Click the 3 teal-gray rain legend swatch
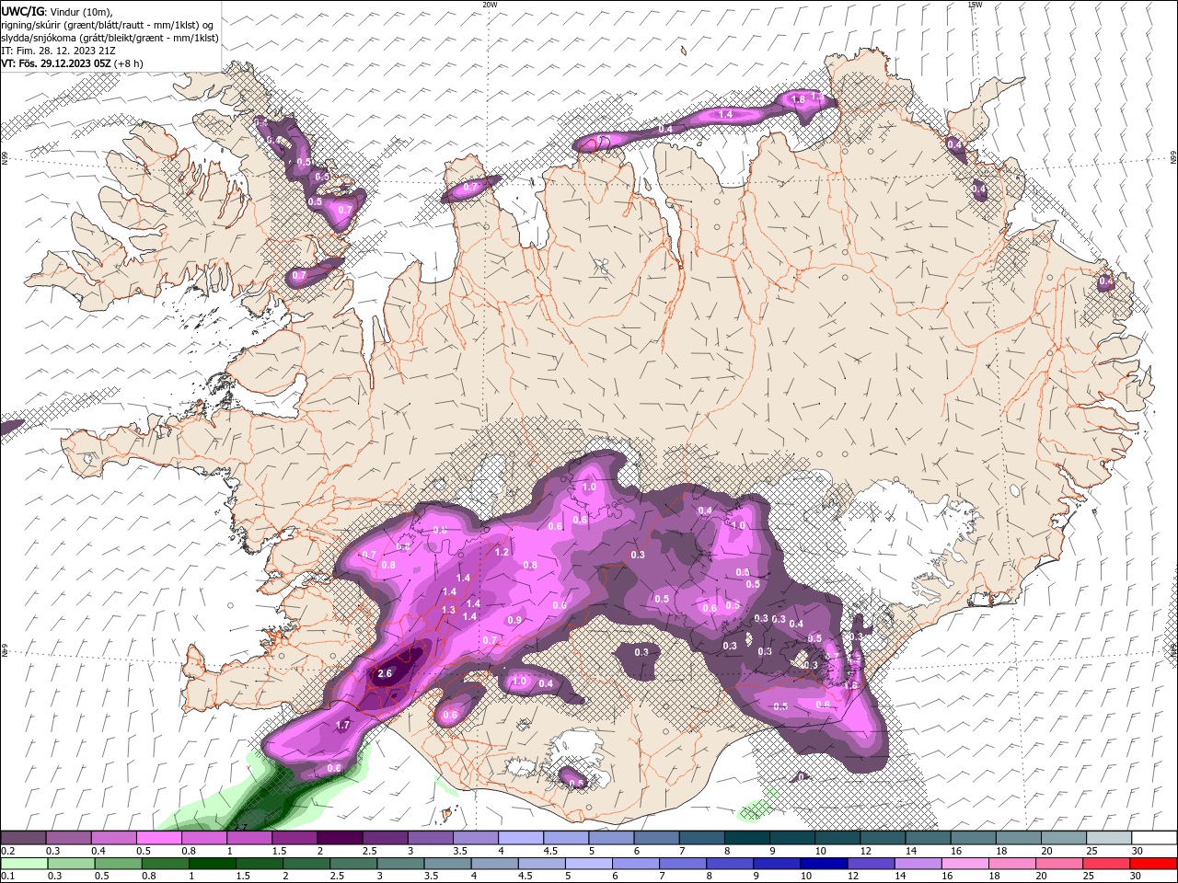1178x883 pixels. [x=400, y=864]
